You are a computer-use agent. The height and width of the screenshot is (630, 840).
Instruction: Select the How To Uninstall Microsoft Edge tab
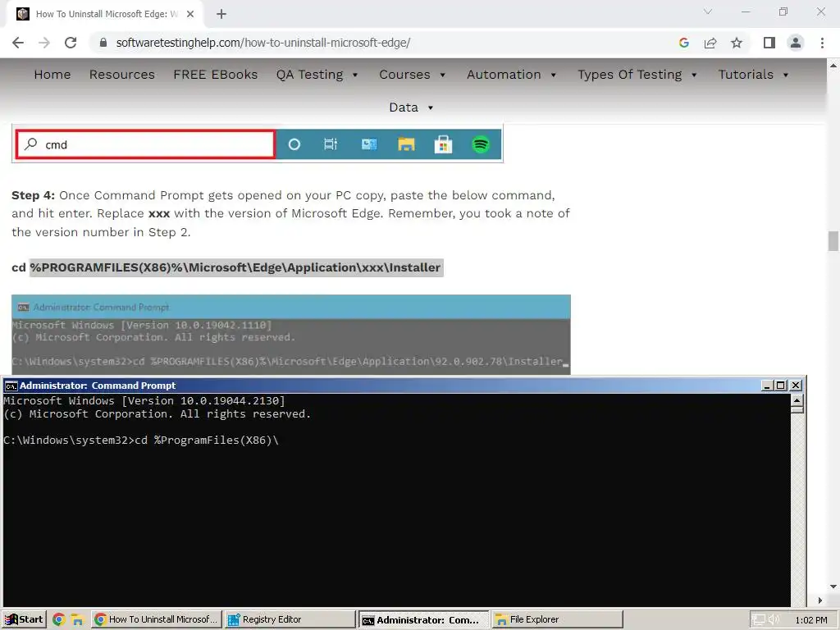104,14
